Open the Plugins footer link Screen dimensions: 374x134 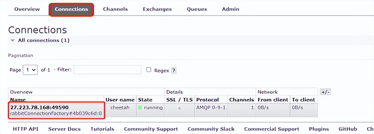click(x=319, y=129)
